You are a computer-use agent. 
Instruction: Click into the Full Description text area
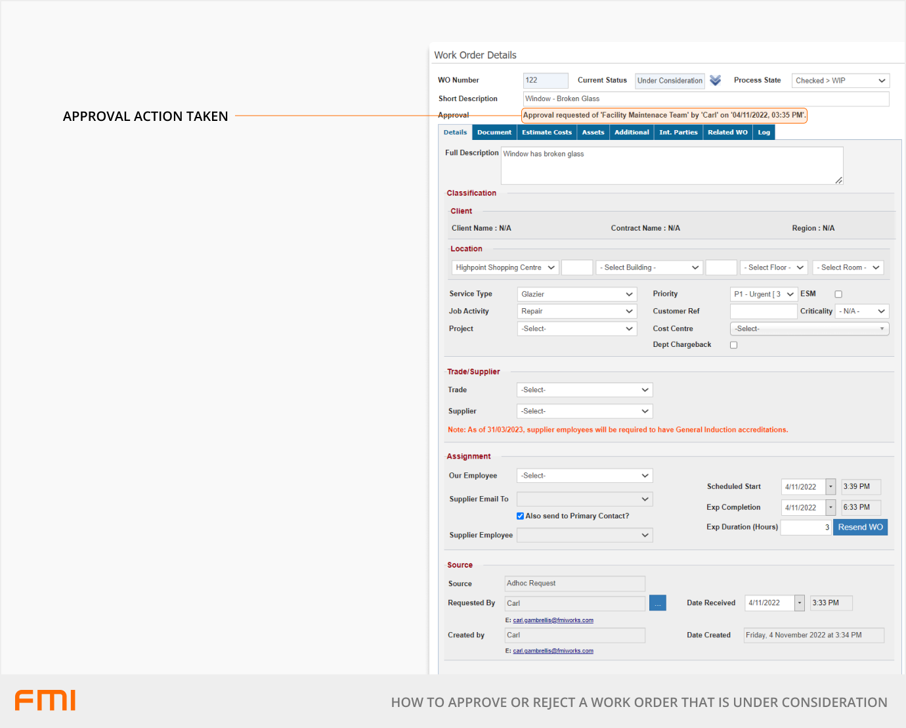[671, 166]
